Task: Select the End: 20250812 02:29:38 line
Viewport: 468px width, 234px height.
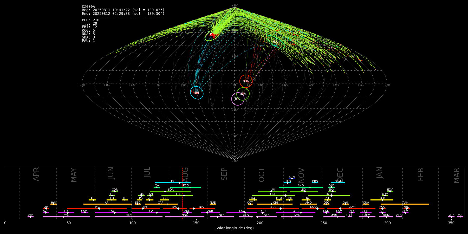Action: pos(123,14)
